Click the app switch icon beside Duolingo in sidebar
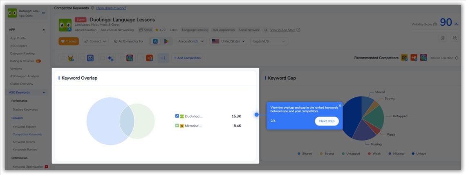Screen dimensions: 466x175 coord(43,13)
